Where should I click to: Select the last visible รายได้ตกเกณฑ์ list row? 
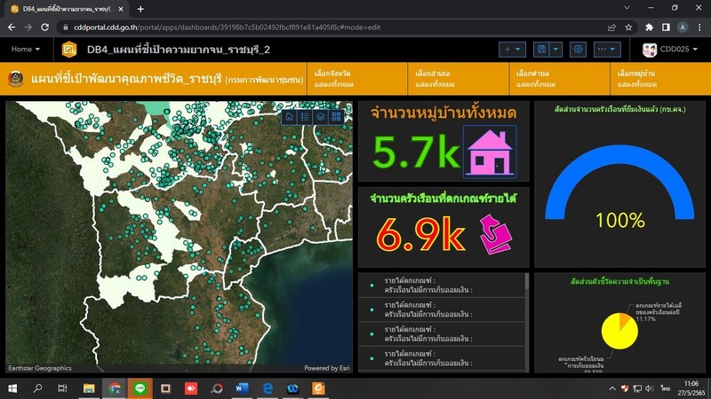point(442,359)
